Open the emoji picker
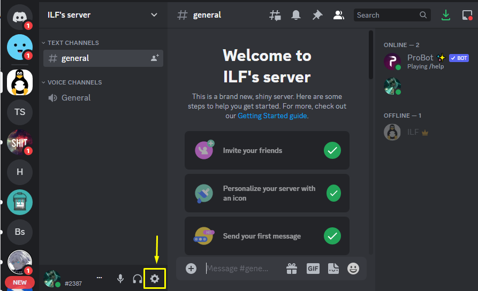The height and width of the screenshot is (291, 478). [353, 269]
